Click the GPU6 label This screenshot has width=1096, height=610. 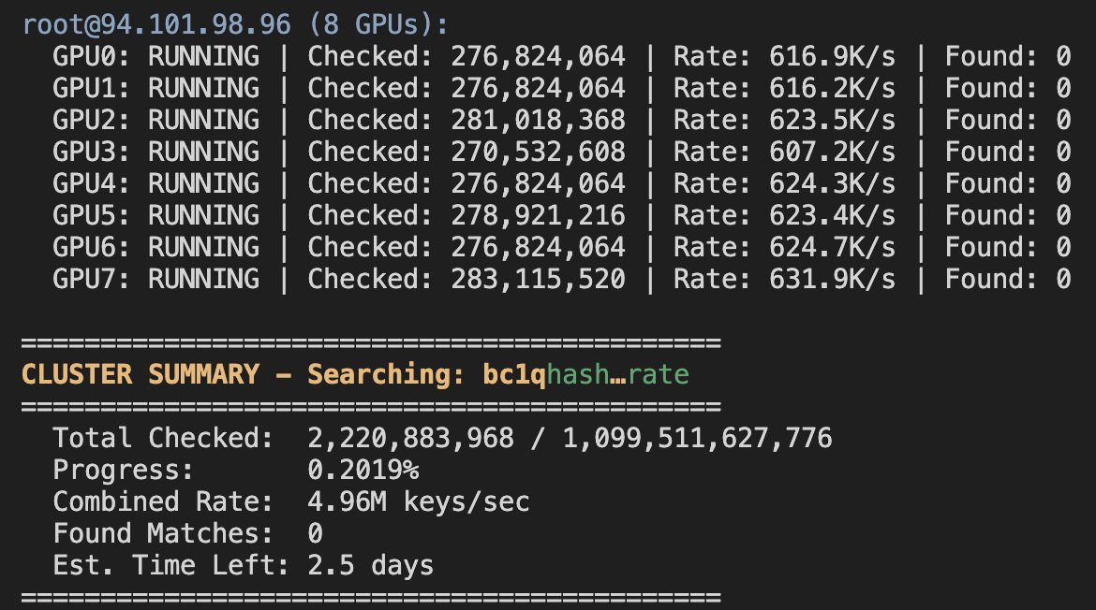click(x=91, y=247)
